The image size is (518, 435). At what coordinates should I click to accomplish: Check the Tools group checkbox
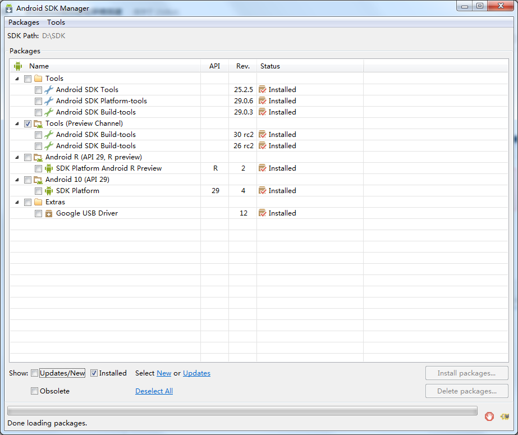[x=27, y=79]
